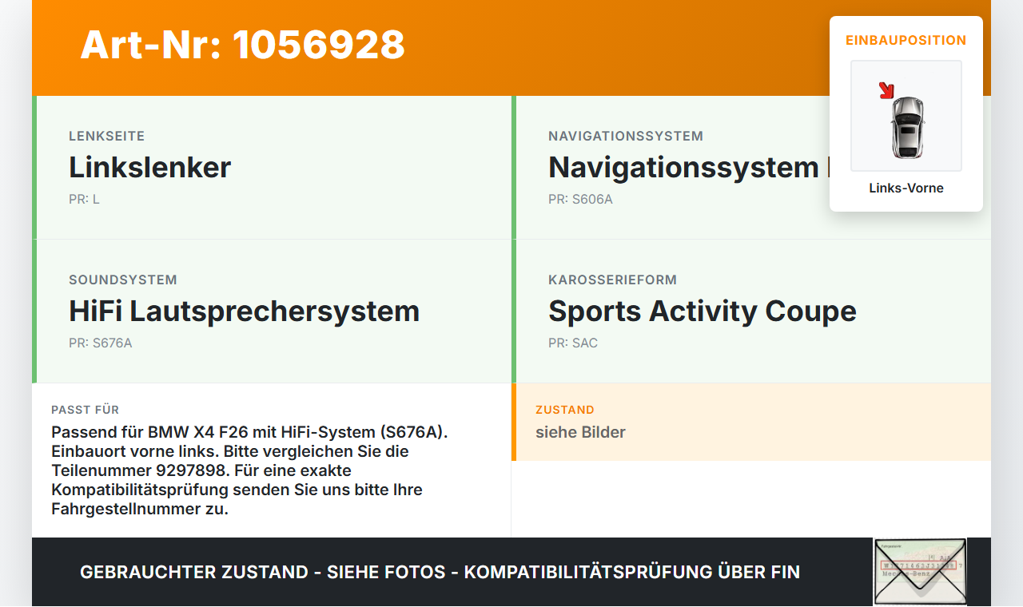Click the KAROSSERIEFORM label
Screen dimensions: 1023x607
coord(612,280)
